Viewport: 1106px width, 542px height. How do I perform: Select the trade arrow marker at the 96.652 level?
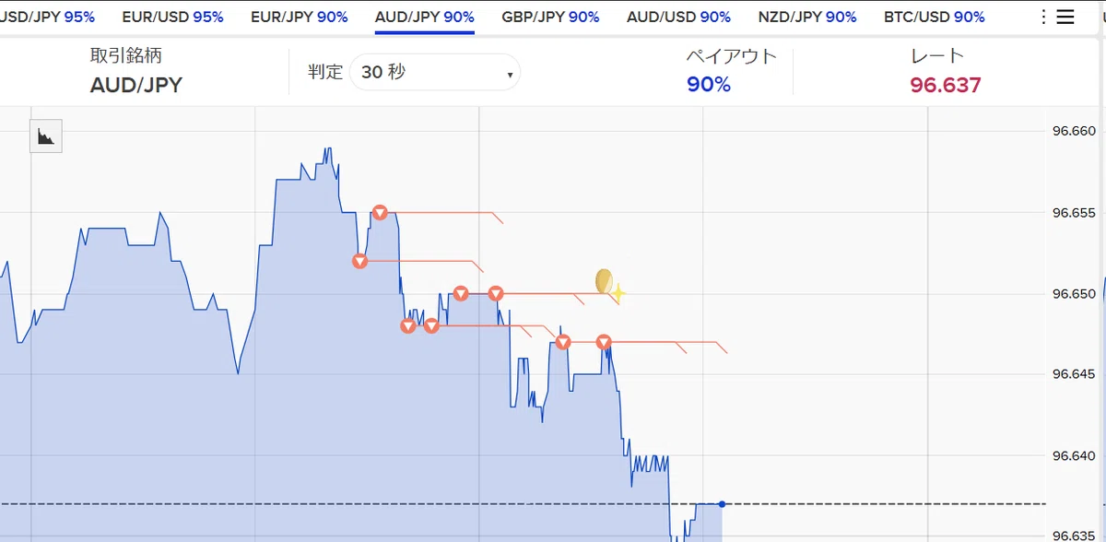pos(360,262)
